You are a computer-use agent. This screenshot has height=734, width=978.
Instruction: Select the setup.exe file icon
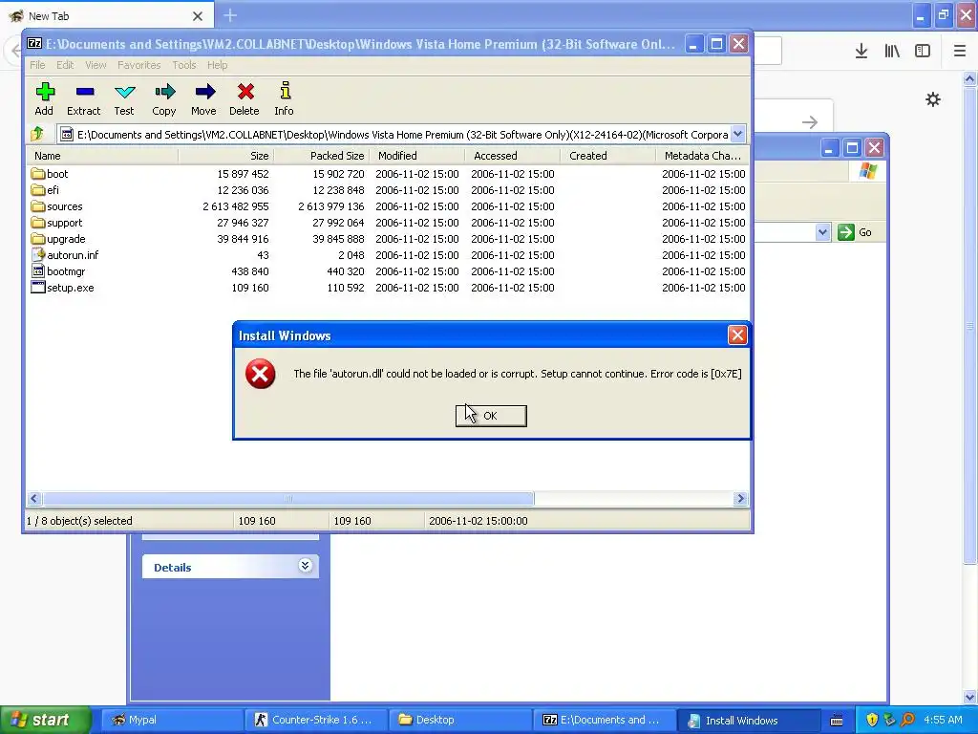tap(38, 287)
